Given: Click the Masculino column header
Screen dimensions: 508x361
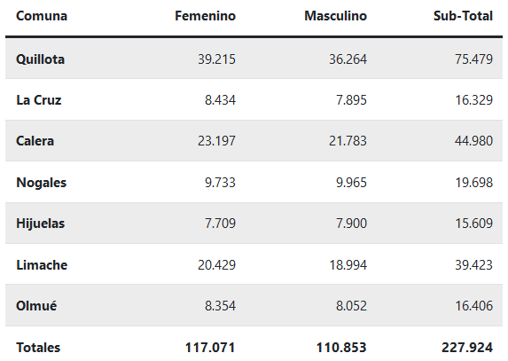Looking at the screenshot, I should pos(335,16).
